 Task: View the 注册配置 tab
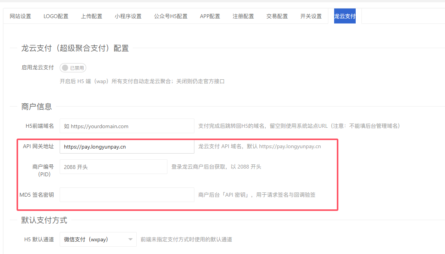pos(243,16)
